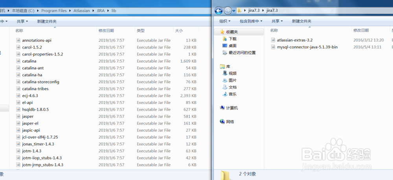Open Share (共享) dropdown in lib window
Viewport: 393px width, 180px height.
[x=22, y=22]
